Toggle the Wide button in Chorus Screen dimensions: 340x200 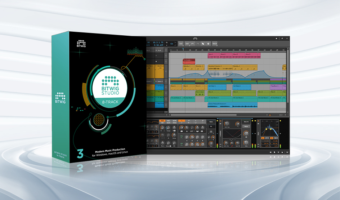(x=246, y=126)
